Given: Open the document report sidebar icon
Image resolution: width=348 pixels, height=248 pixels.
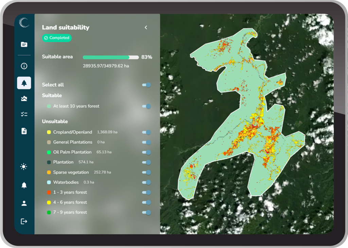Looking at the screenshot, I should coord(24,131).
